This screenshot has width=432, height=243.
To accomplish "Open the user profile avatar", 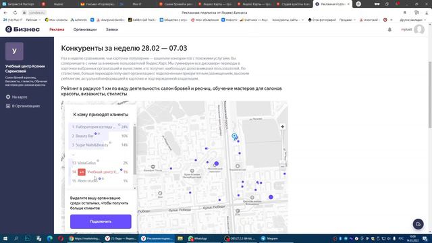I will click(x=419, y=30).
